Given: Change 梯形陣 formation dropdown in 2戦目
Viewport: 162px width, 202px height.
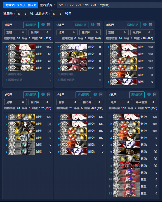Looking at the screenshot, I should click(x=90, y=32).
